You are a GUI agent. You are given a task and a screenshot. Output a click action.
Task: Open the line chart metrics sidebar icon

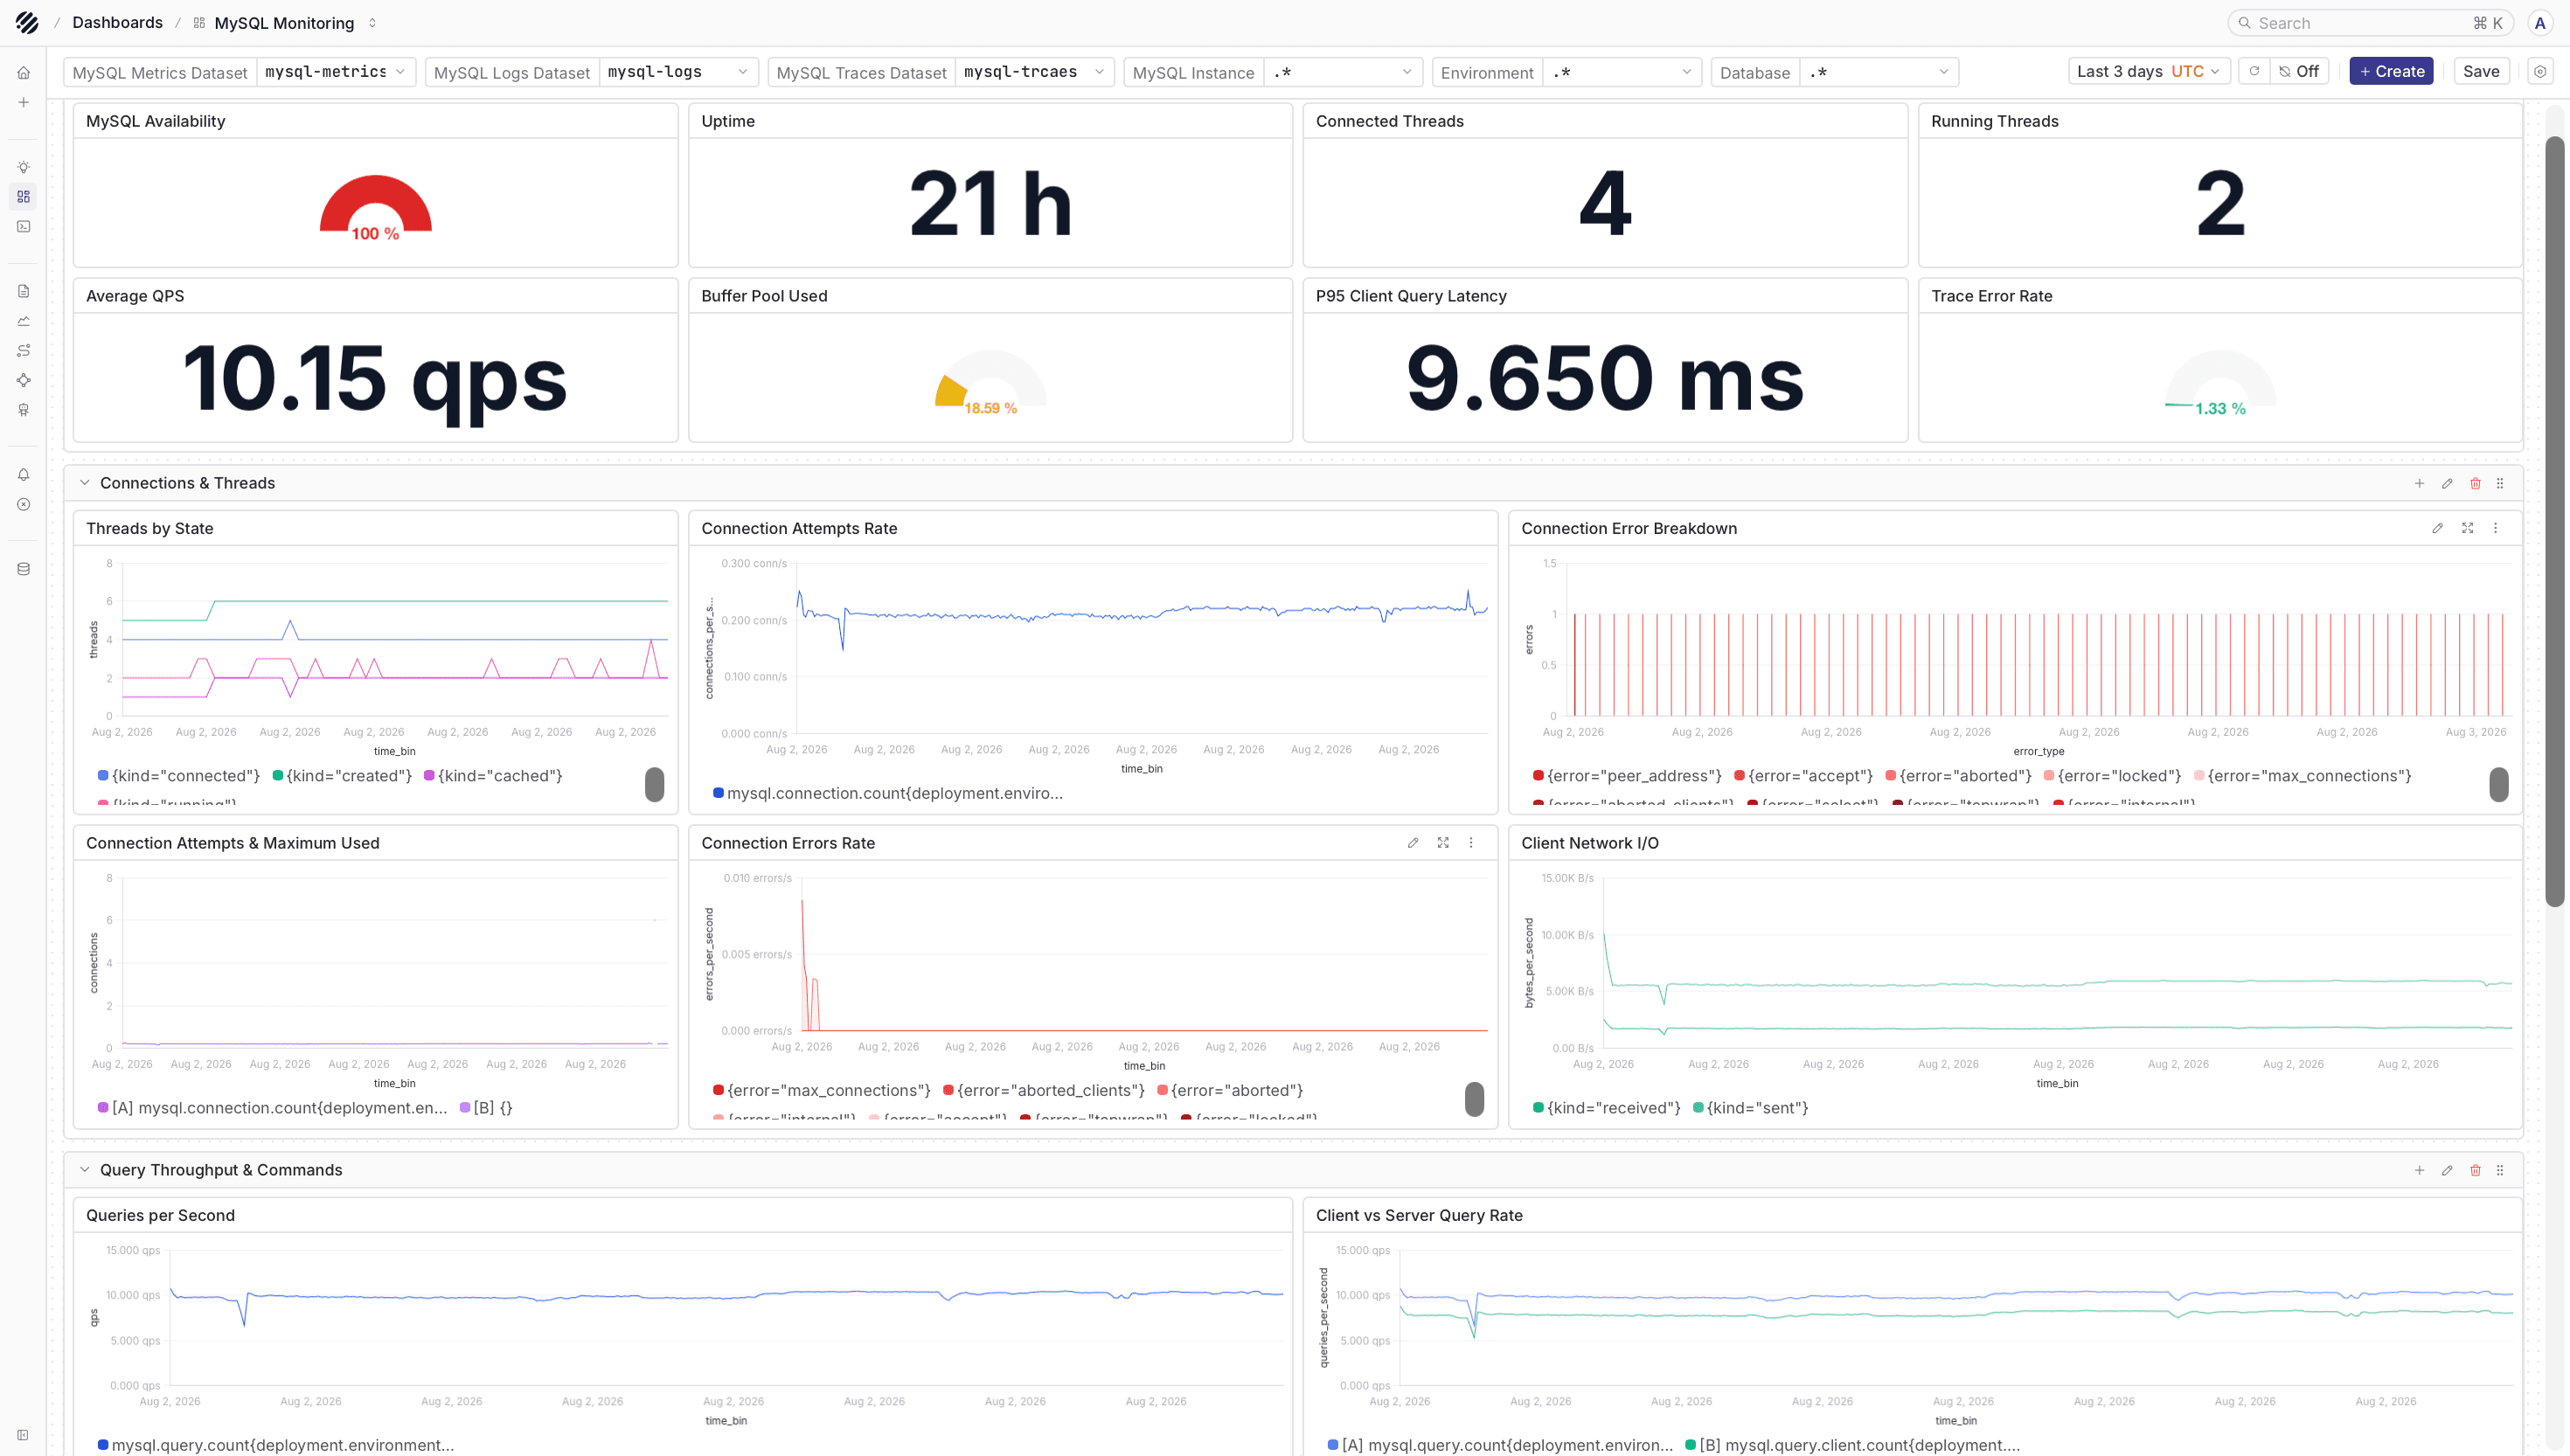[23, 321]
